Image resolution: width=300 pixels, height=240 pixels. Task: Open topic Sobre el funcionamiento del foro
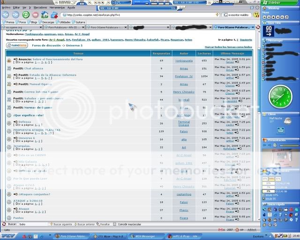click(x=58, y=60)
